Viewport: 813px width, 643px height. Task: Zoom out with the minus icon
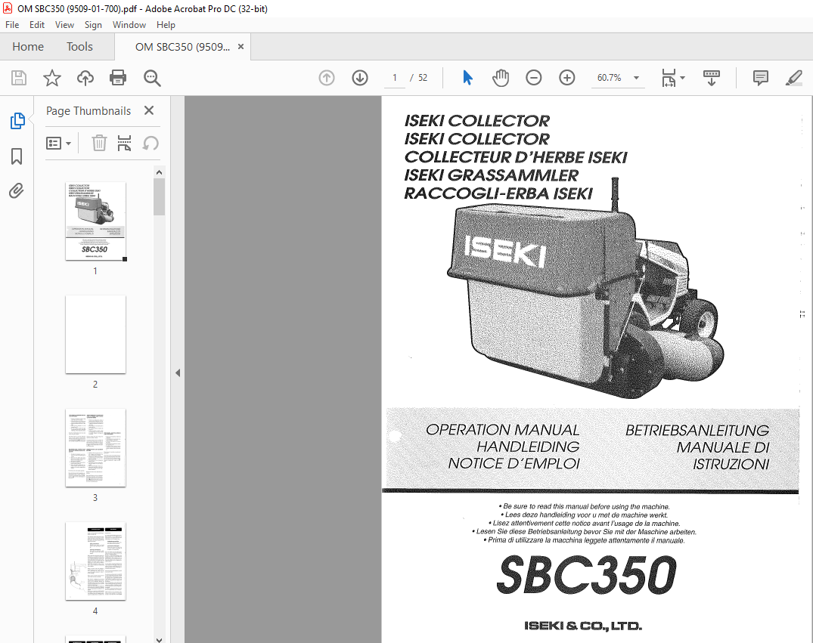[x=533, y=78]
